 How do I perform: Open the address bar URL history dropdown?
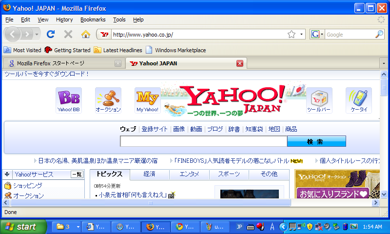(x=301, y=34)
